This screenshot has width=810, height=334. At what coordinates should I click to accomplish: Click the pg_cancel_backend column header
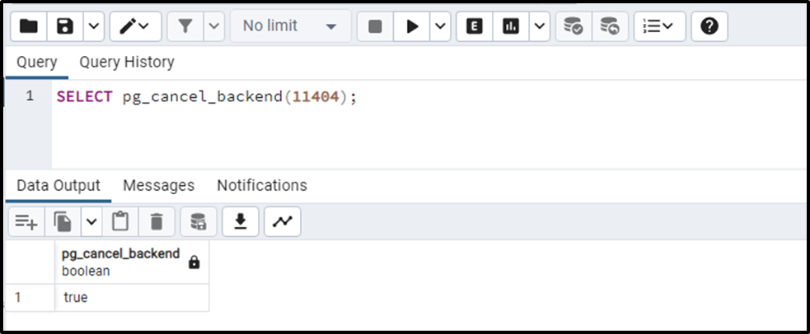tap(132, 262)
